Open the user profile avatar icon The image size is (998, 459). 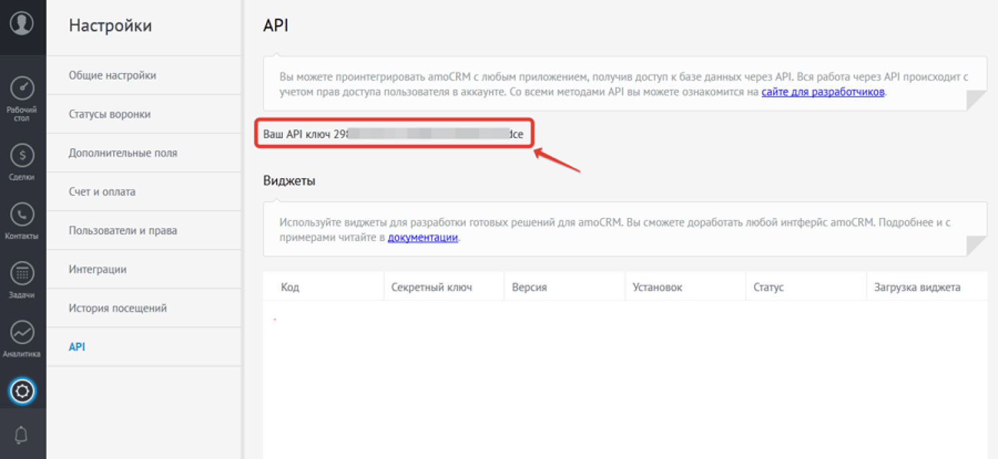pos(22,23)
